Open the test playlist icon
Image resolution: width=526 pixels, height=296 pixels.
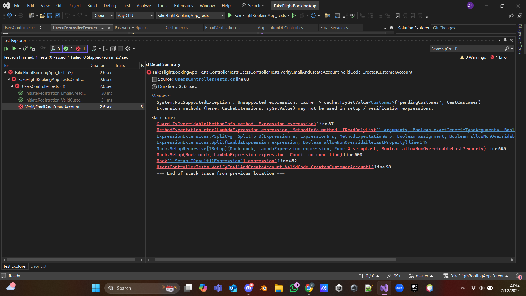pos(94,49)
